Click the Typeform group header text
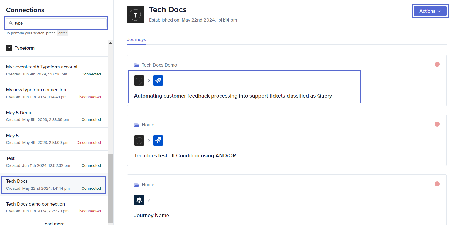 pos(25,48)
